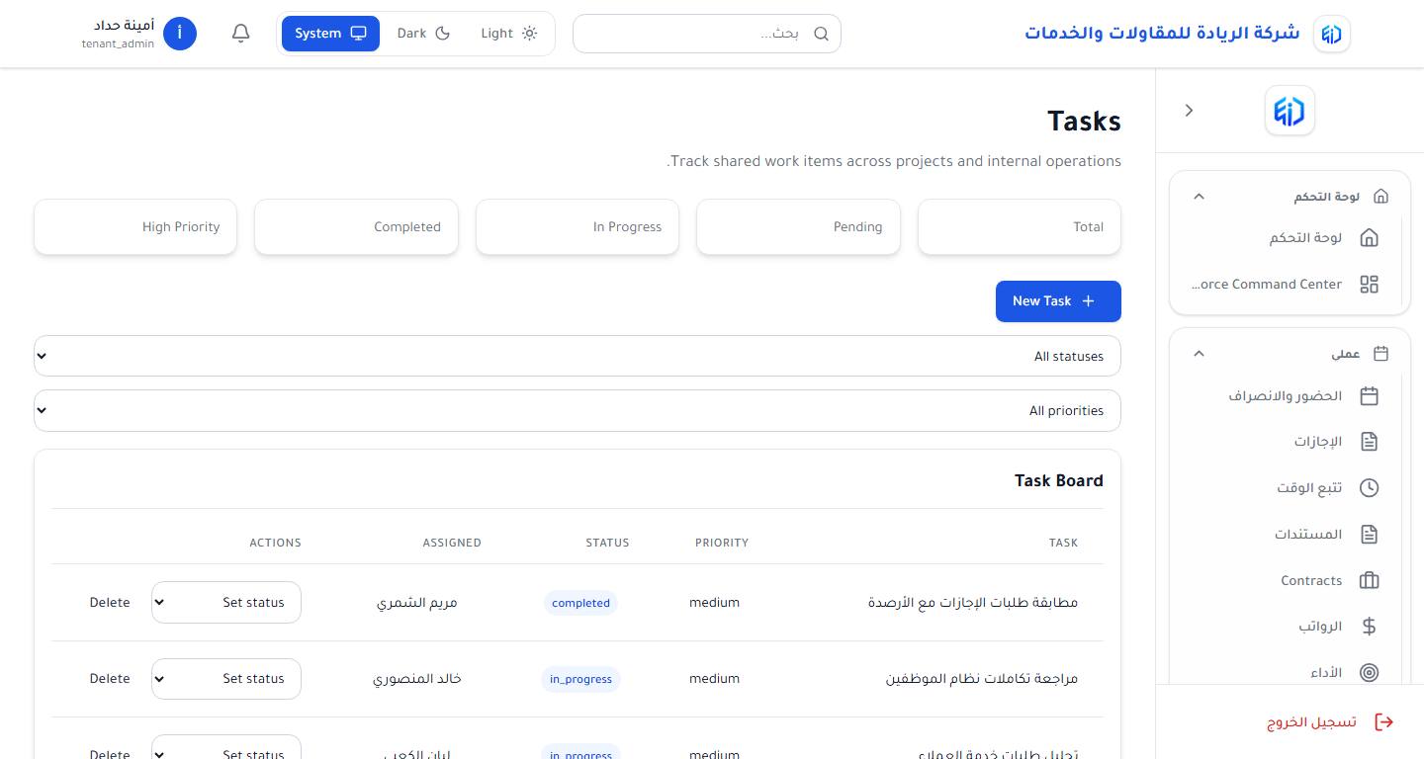Viewport: 1424px width, 759px height.
Task: Click assignee خالد المنصوري
Action: [417, 679]
